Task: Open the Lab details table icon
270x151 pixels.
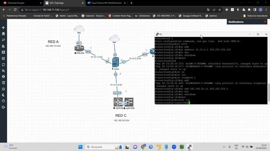Action: tap(3, 83)
